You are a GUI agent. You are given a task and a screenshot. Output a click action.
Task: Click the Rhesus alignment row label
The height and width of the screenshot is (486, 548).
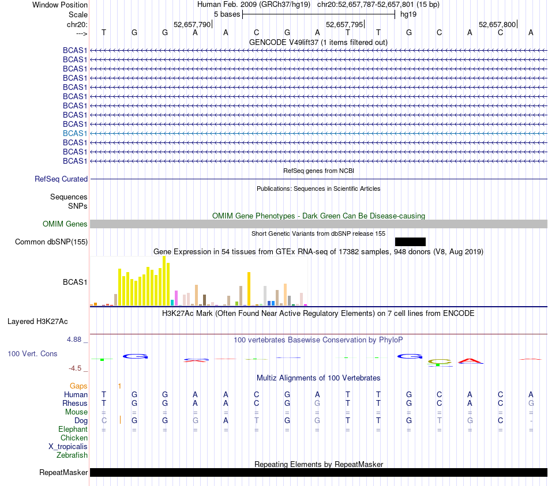click(75, 403)
